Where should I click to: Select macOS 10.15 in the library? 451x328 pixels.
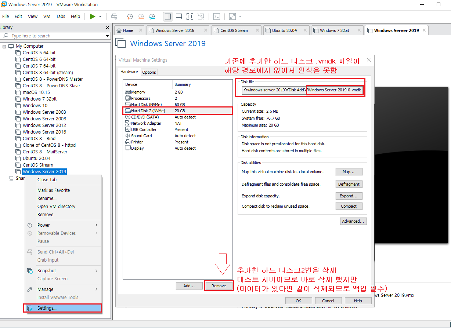tap(36, 92)
